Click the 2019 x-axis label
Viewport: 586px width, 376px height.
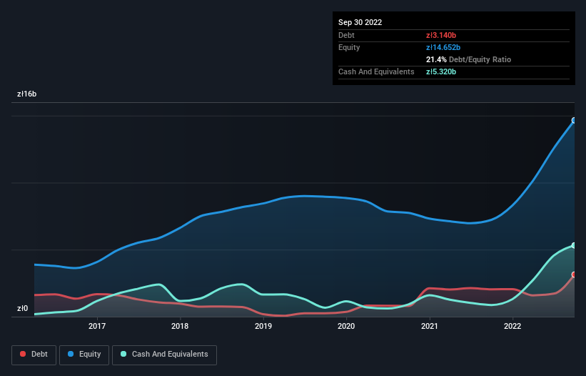tap(263, 326)
